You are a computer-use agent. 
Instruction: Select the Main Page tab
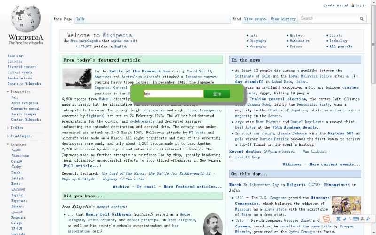click(x=63, y=19)
